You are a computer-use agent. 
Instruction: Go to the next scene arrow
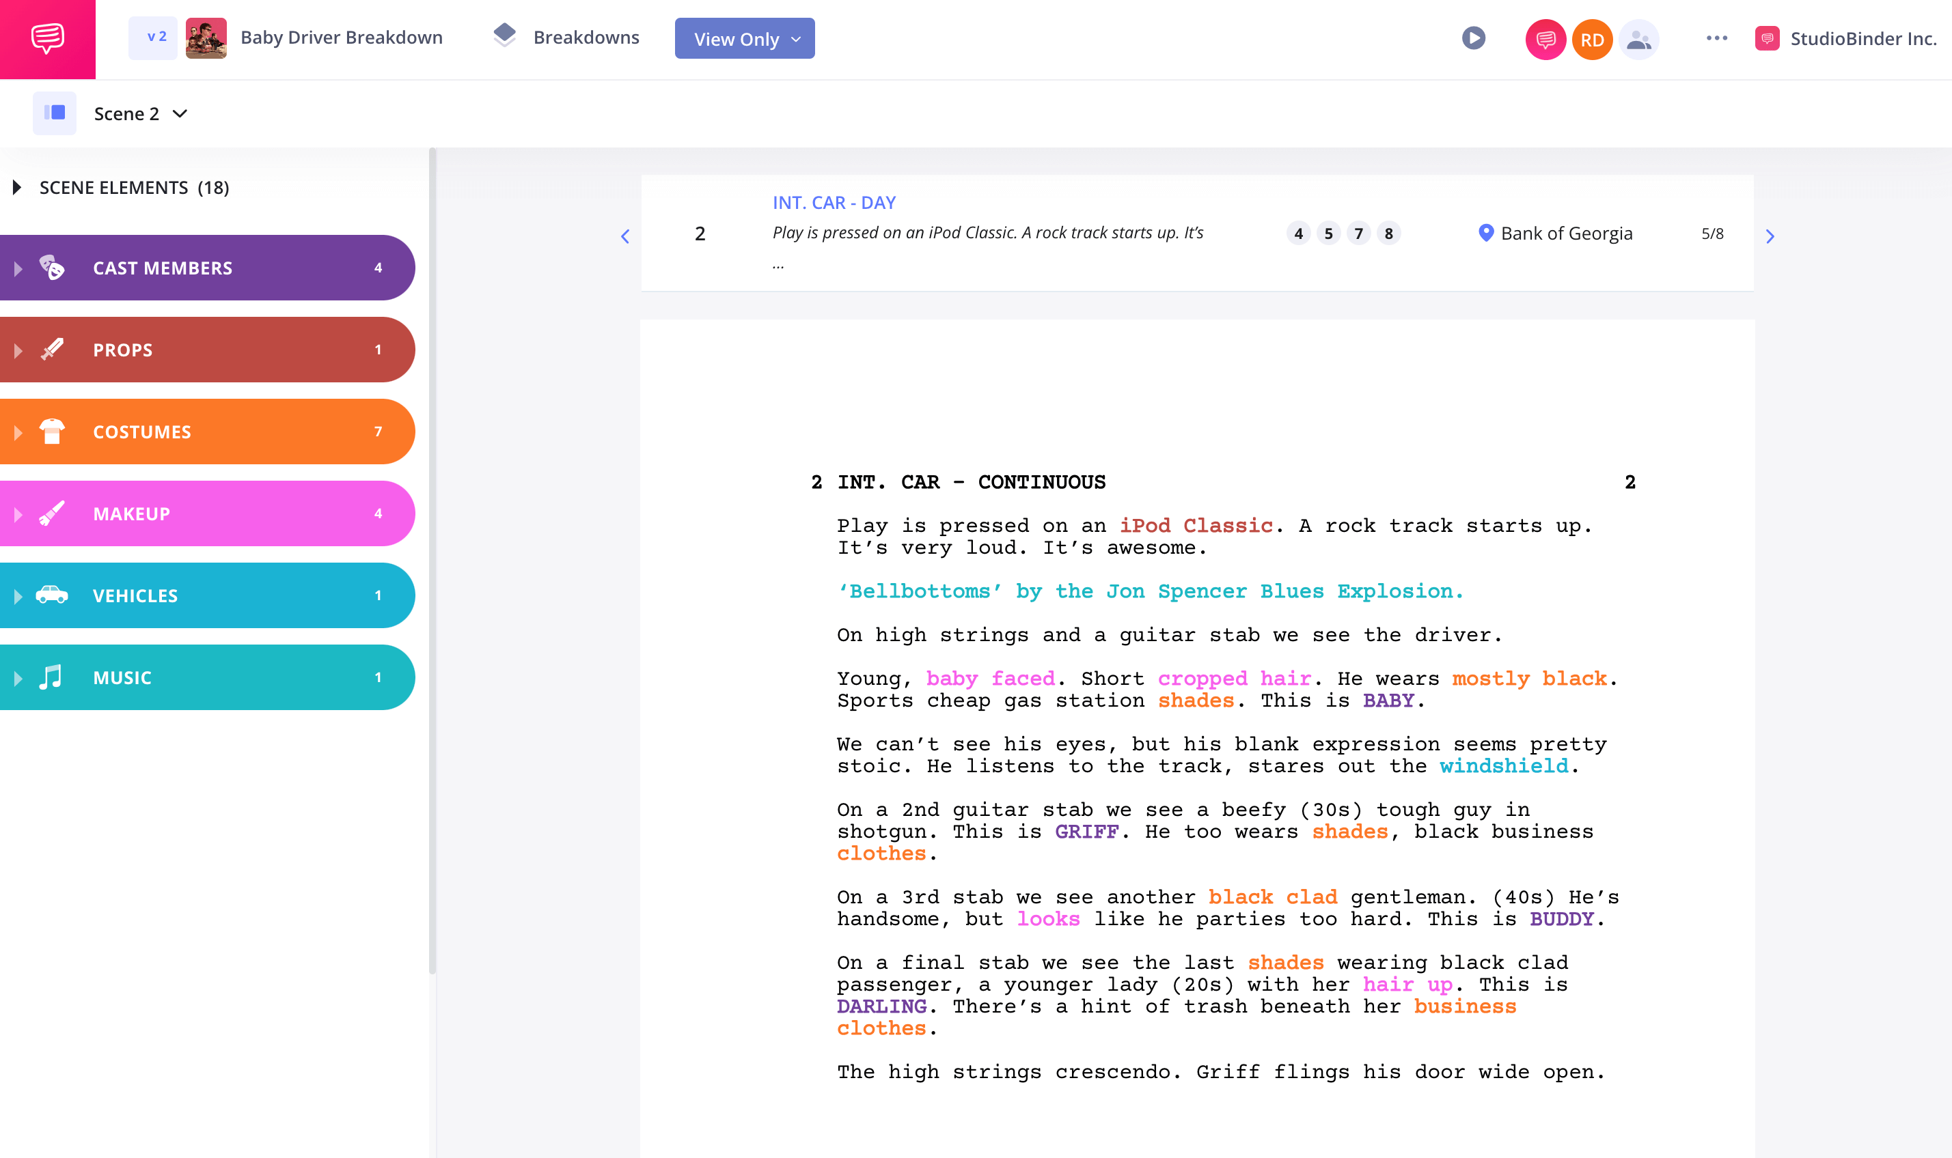pos(1770,236)
